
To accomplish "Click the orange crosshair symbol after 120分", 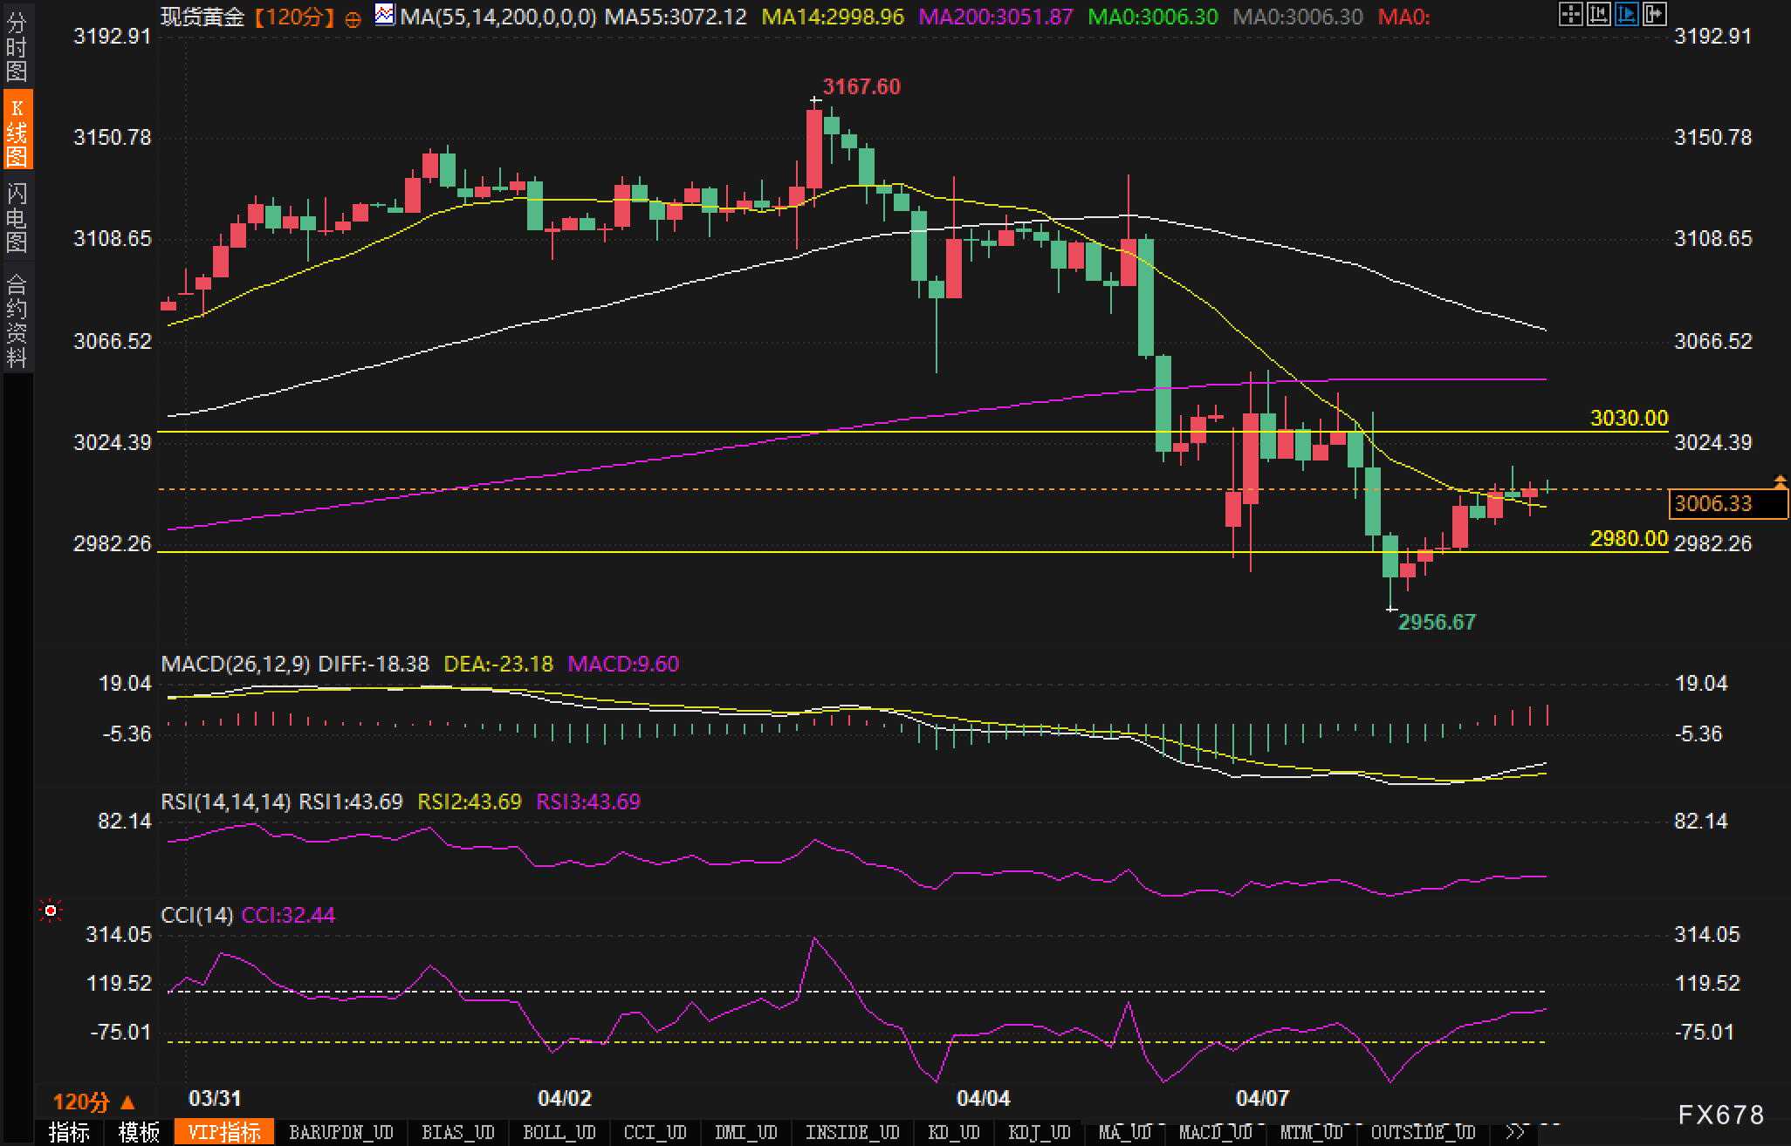I will click(x=353, y=18).
